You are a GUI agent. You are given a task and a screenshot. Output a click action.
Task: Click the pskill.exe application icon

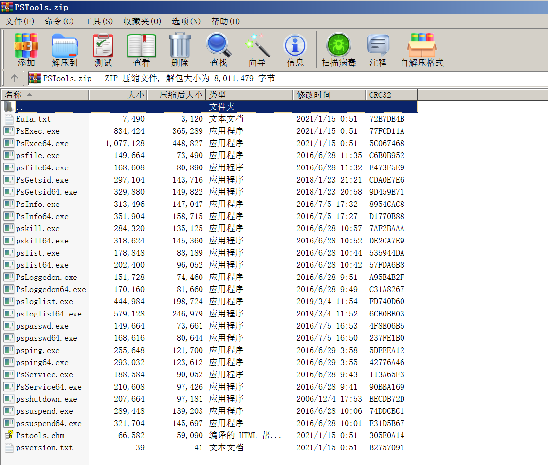click(x=9, y=228)
